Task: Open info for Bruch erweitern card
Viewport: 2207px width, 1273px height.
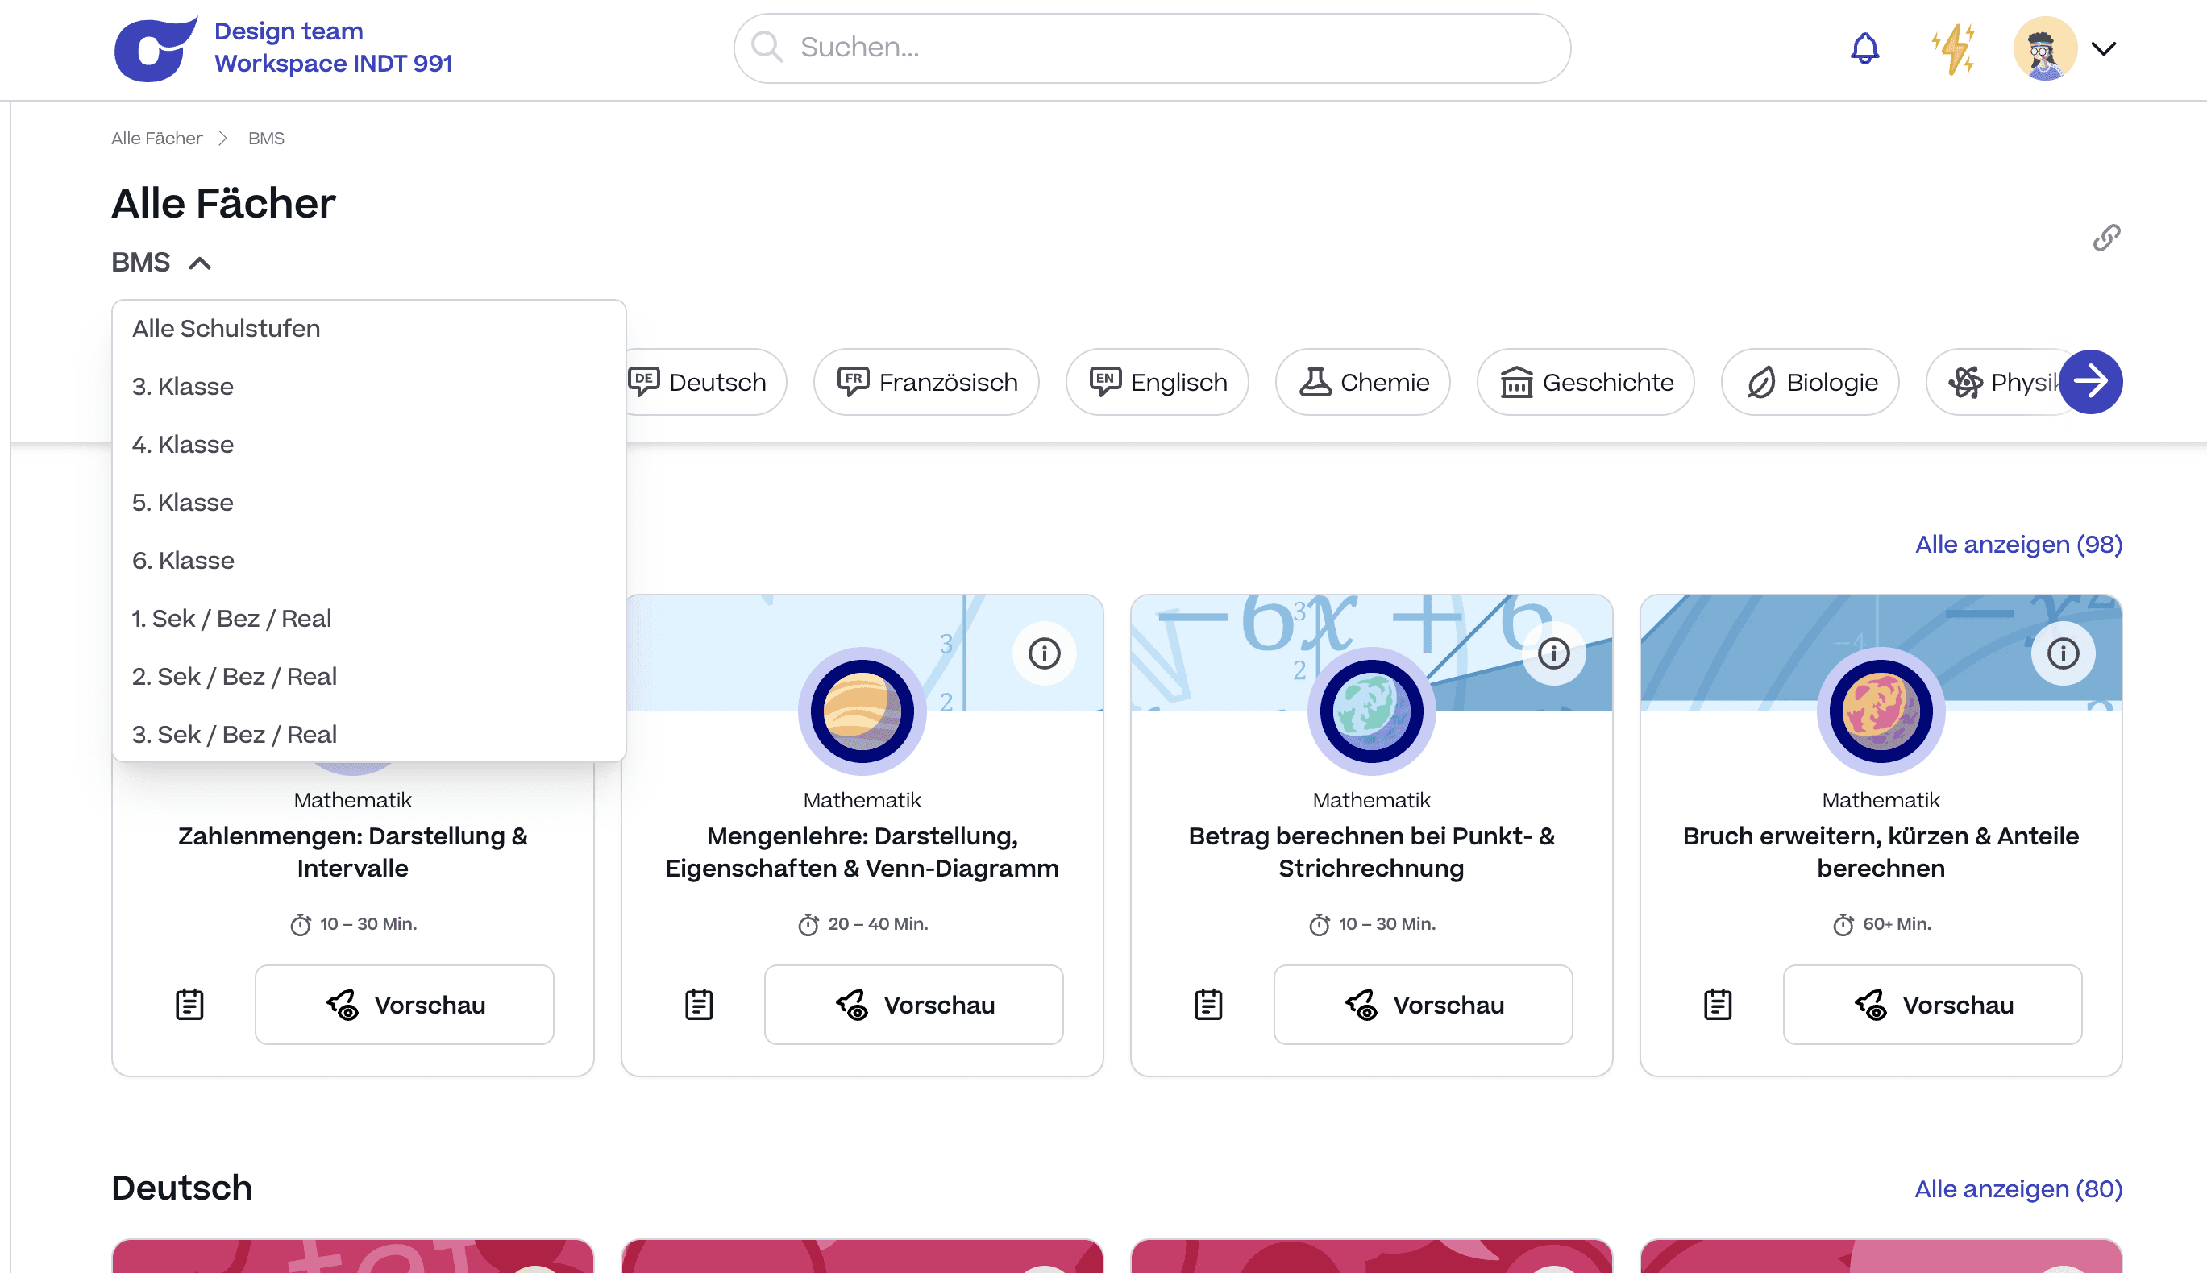Action: [x=2062, y=653]
